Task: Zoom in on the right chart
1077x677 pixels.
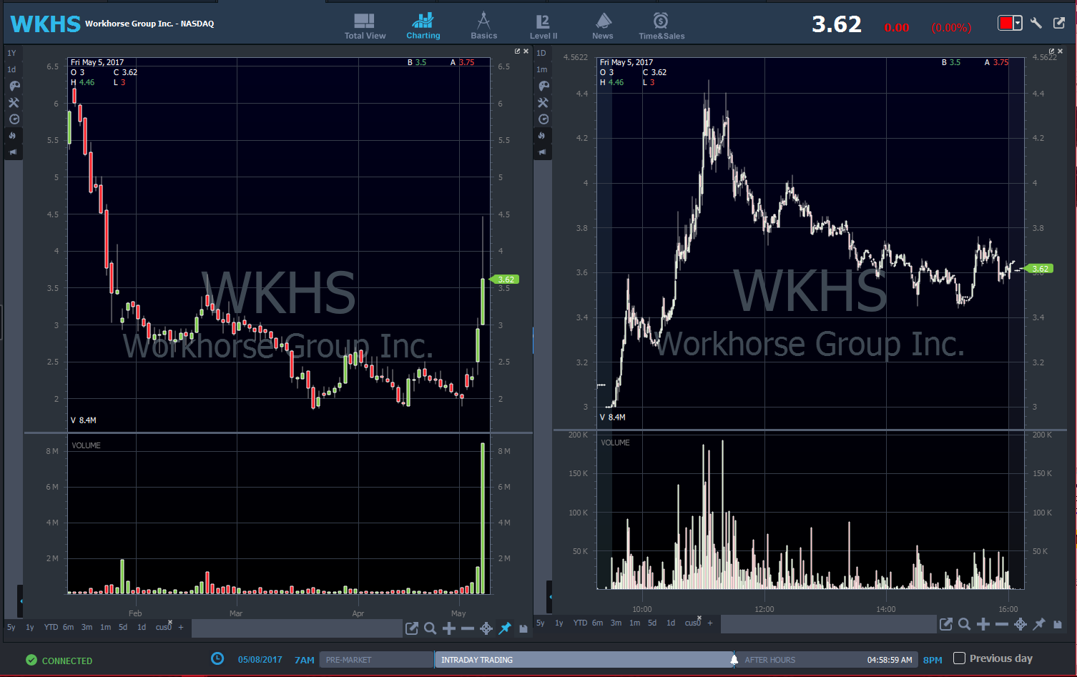Action: point(983,624)
